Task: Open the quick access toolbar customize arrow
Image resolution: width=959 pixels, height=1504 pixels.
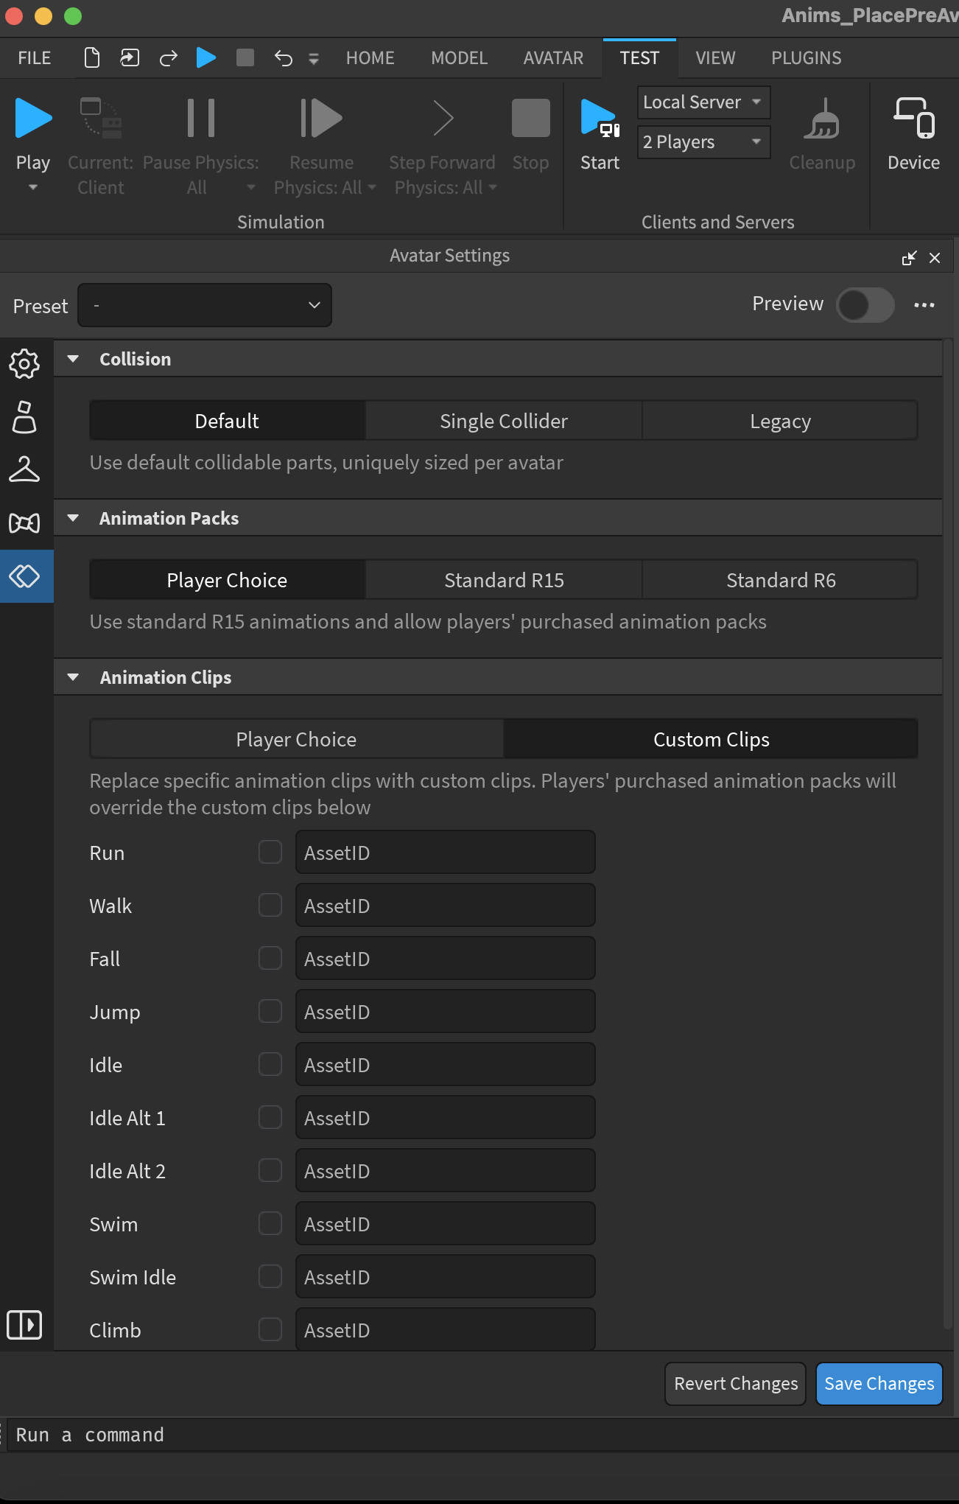Action: point(314,59)
